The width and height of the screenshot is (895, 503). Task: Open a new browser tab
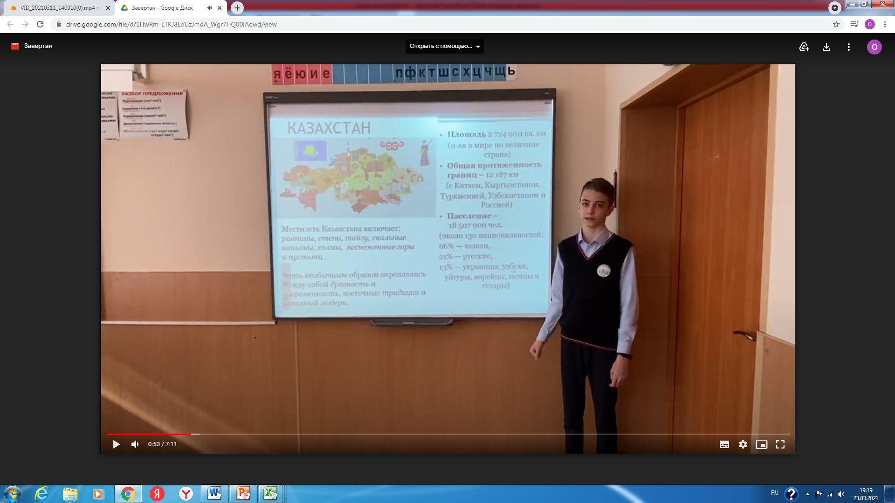(x=237, y=8)
